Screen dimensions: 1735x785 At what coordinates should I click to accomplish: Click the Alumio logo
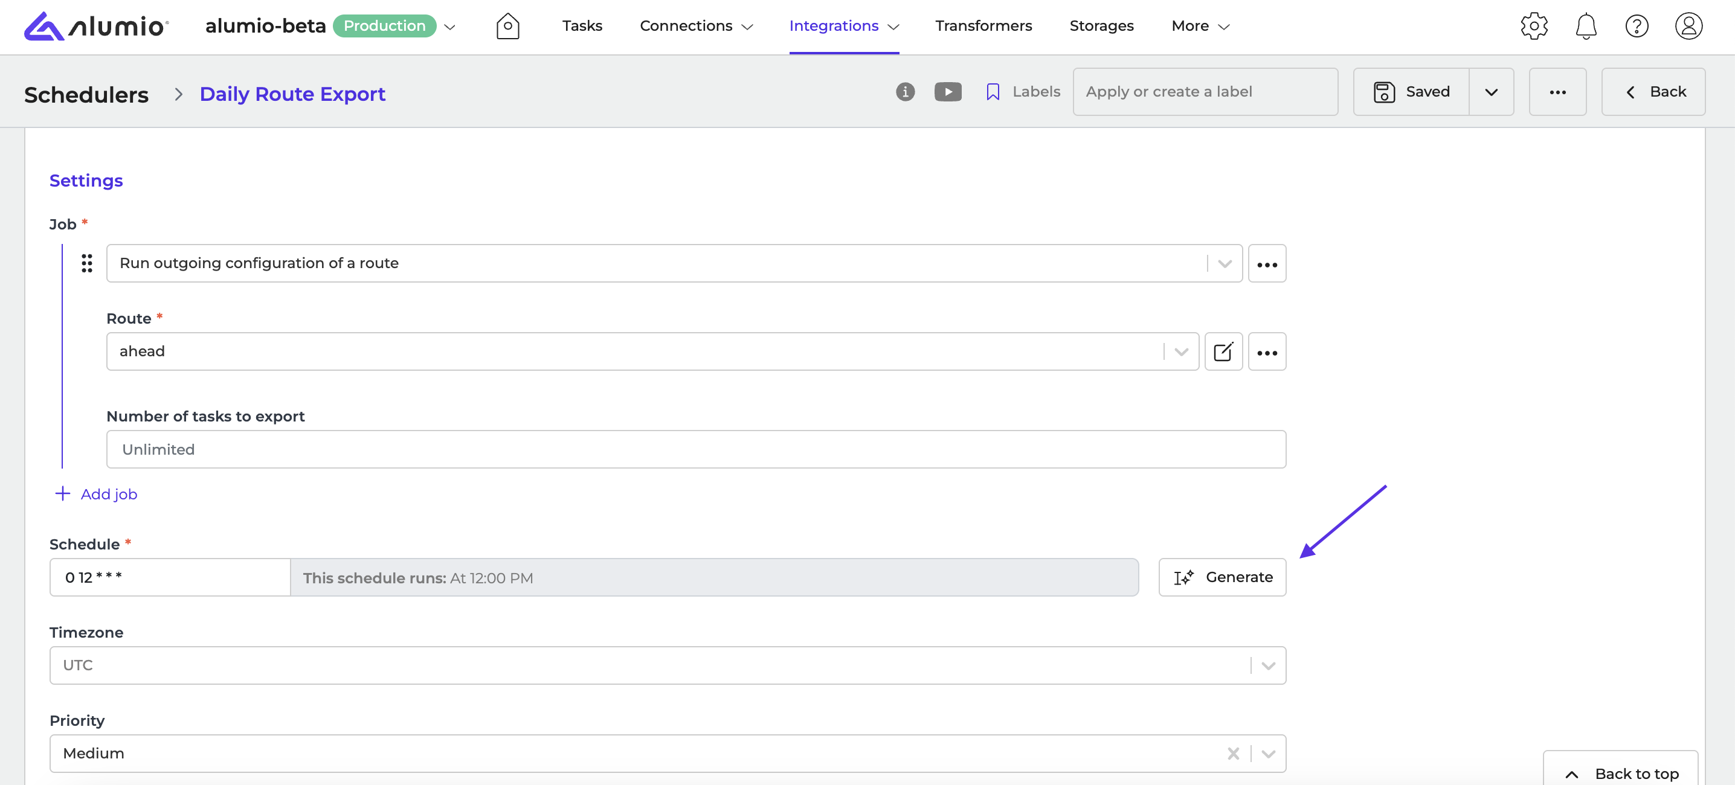pyautogui.click(x=96, y=26)
